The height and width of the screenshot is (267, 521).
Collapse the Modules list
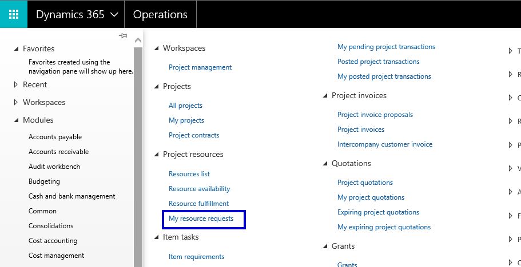point(16,120)
